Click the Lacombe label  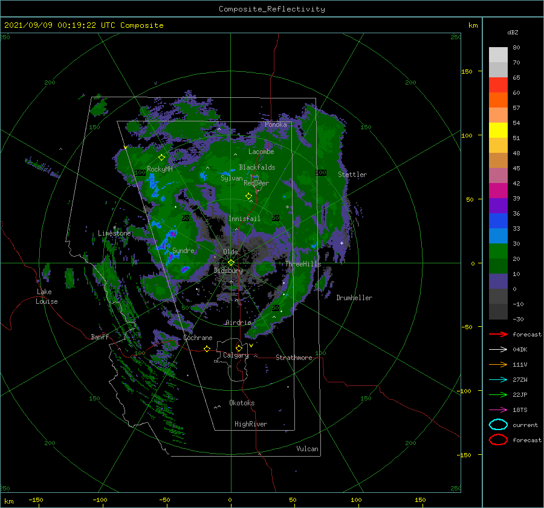[261, 152]
